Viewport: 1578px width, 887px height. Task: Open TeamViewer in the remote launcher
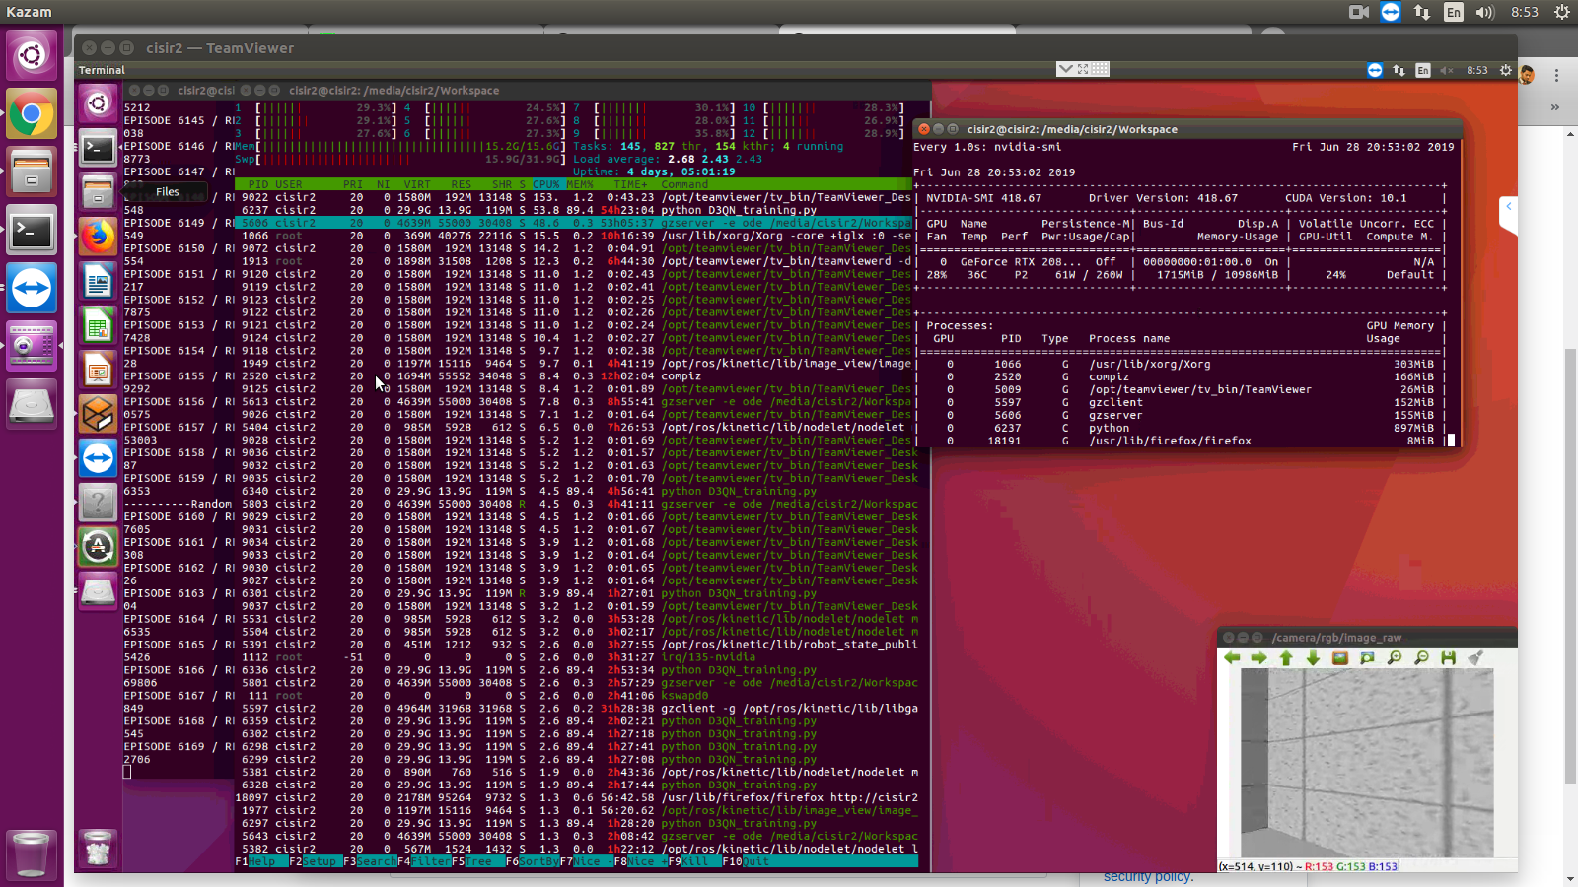coord(98,458)
